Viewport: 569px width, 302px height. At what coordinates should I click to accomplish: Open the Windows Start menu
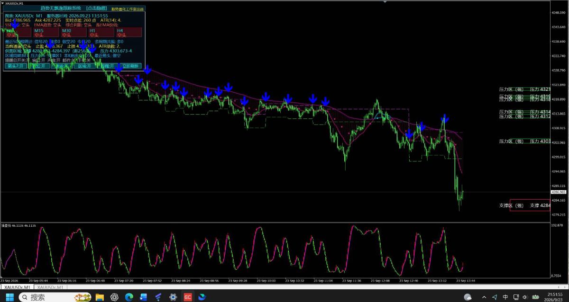pyautogui.click(x=10, y=297)
